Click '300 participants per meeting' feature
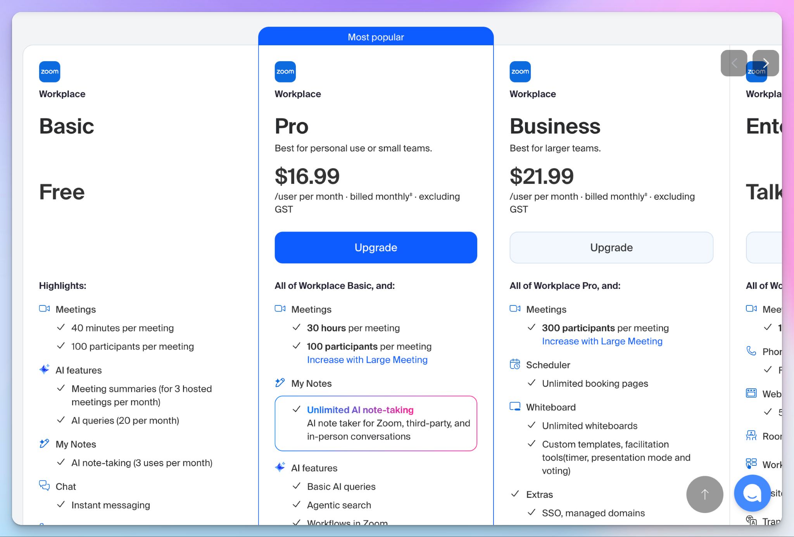The height and width of the screenshot is (537, 794). point(605,328)
